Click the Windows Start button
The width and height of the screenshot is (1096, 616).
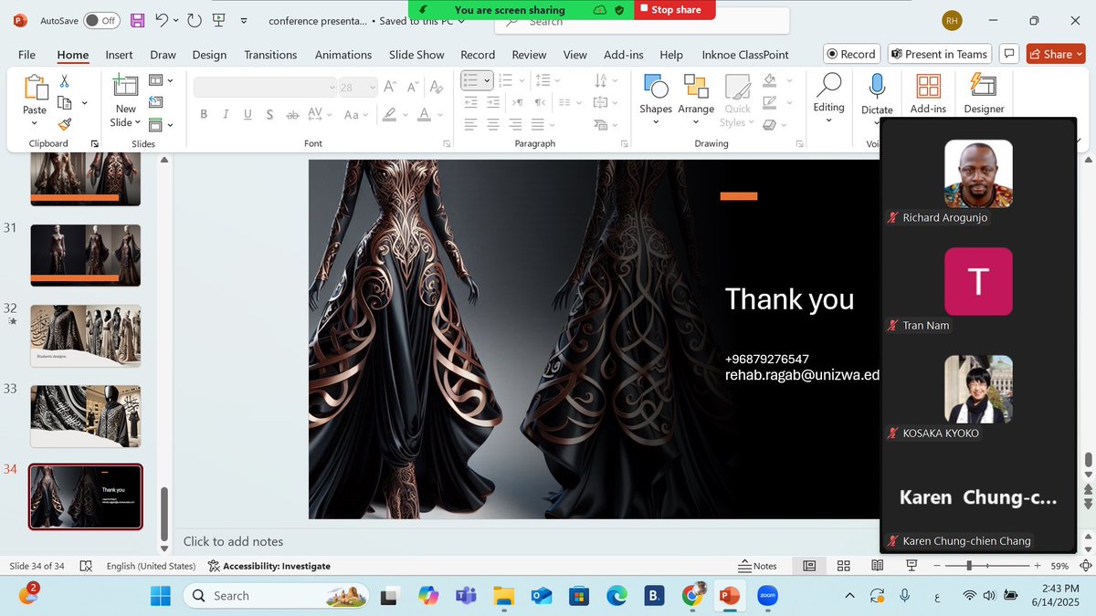tap(160, 596)
